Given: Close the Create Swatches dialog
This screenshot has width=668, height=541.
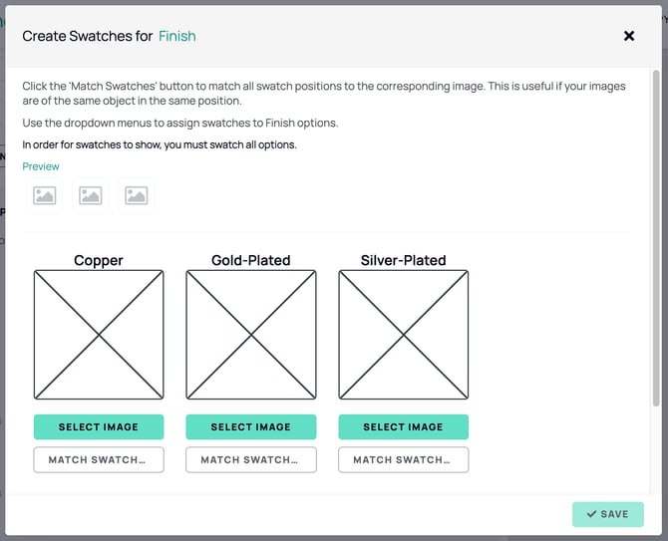Looking at the screenshot, I should (629, 36).
